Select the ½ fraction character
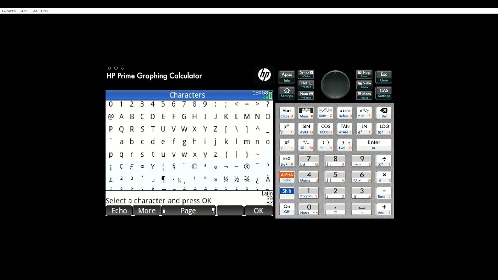Viewport: 498px width, 280px height. pos(236,179)
